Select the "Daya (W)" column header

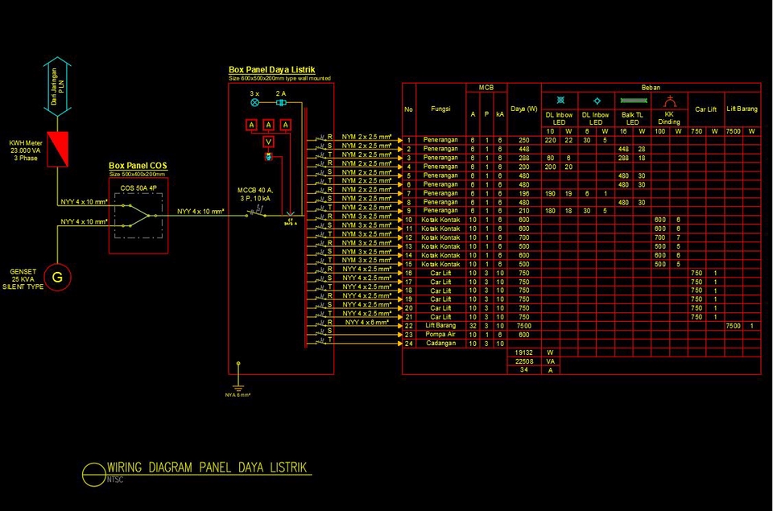coord(524,109)
